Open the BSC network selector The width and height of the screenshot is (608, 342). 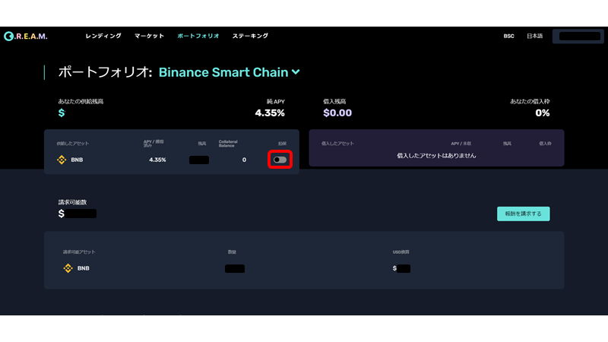pos(508,36)
